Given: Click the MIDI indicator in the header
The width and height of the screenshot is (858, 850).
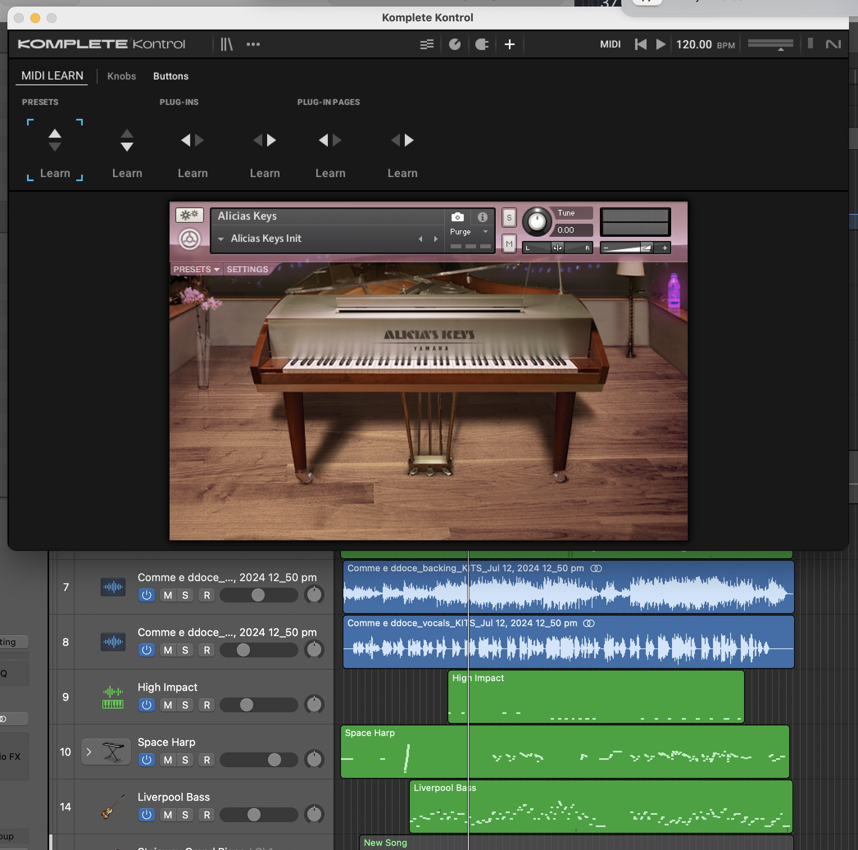Looking at the screenshot, I should point(610,44).
